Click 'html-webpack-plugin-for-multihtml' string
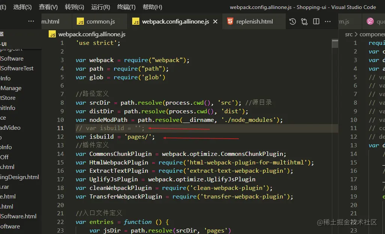The width and height of the screenshot is (385, 234). point(247,163)
